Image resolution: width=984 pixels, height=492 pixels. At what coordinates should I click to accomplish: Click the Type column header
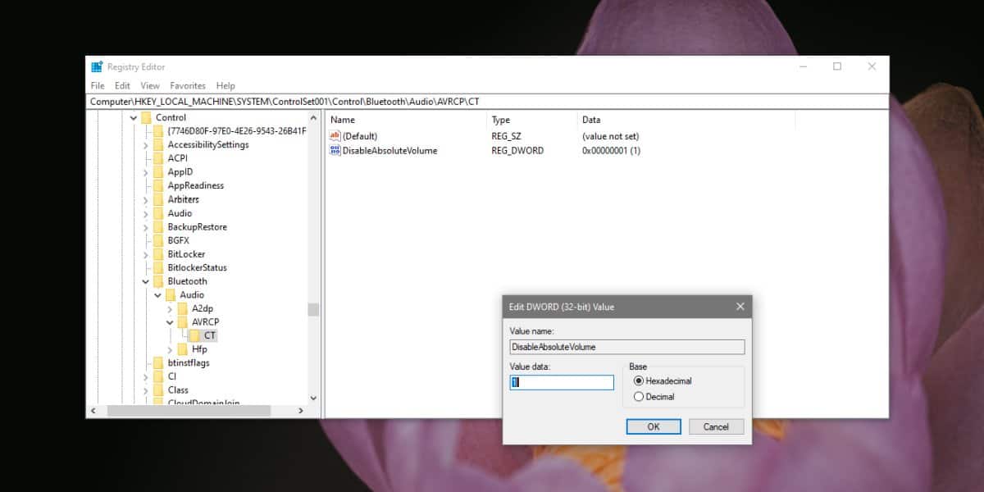(531, 120)
